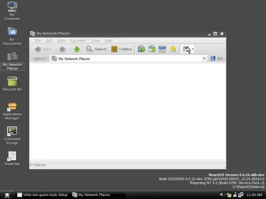Click the window title bar system icon
266x199 pixels.
point(33,33)
